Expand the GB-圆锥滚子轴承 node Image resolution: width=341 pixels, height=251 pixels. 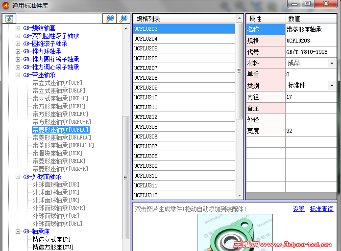pos(18,44)
